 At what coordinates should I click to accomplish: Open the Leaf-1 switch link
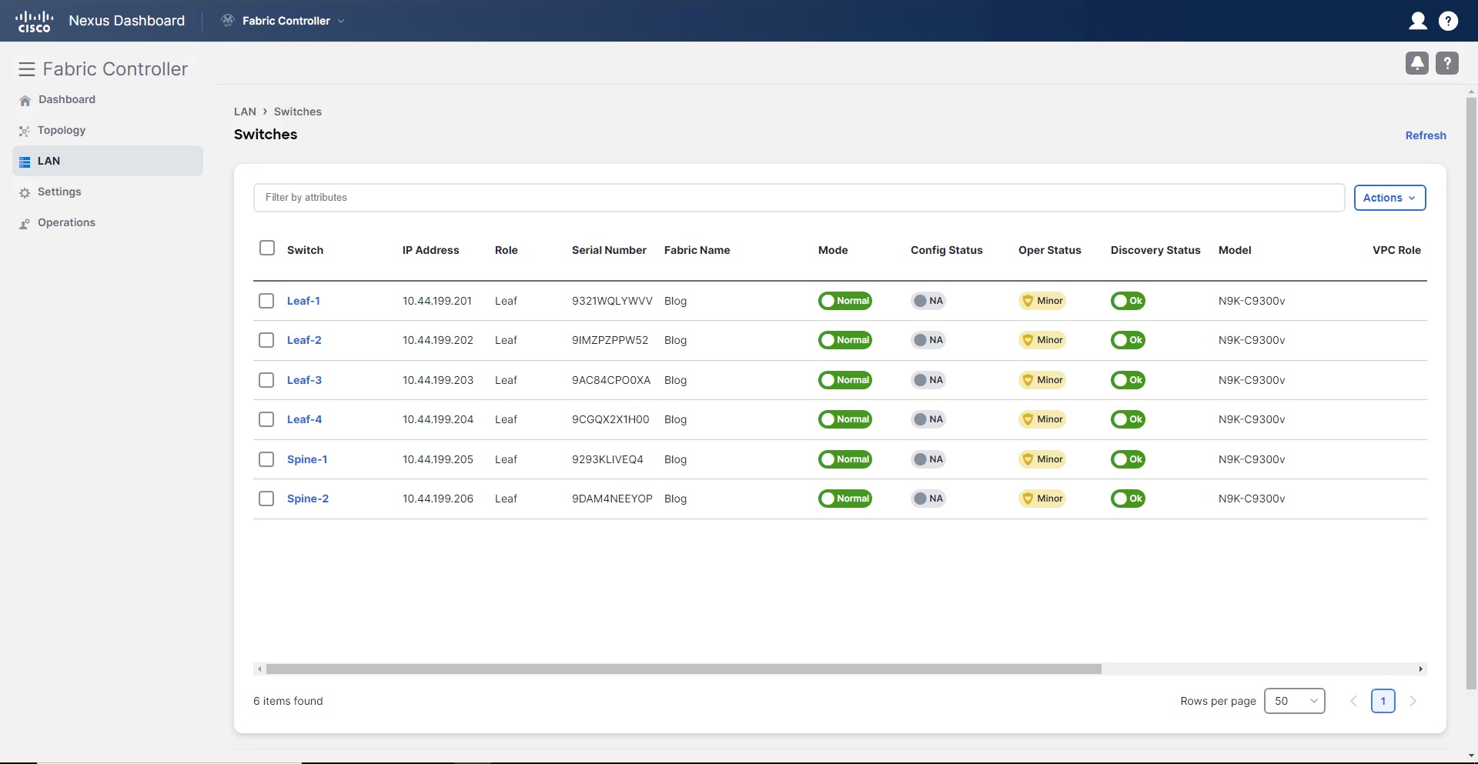pyautogui.click(x=303, y=301)
